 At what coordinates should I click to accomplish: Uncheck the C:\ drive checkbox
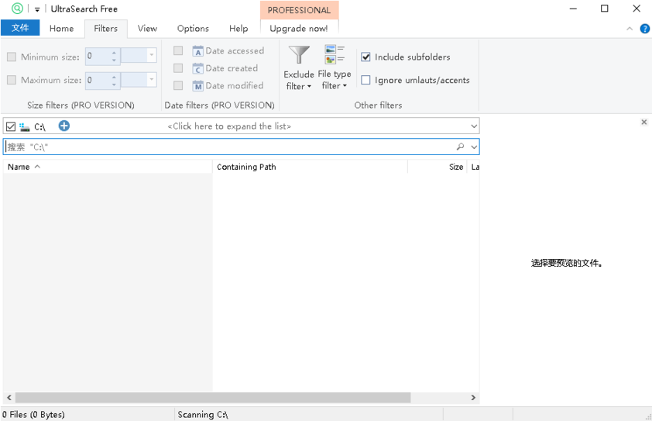pyautogui.click(x=11, y=126)
